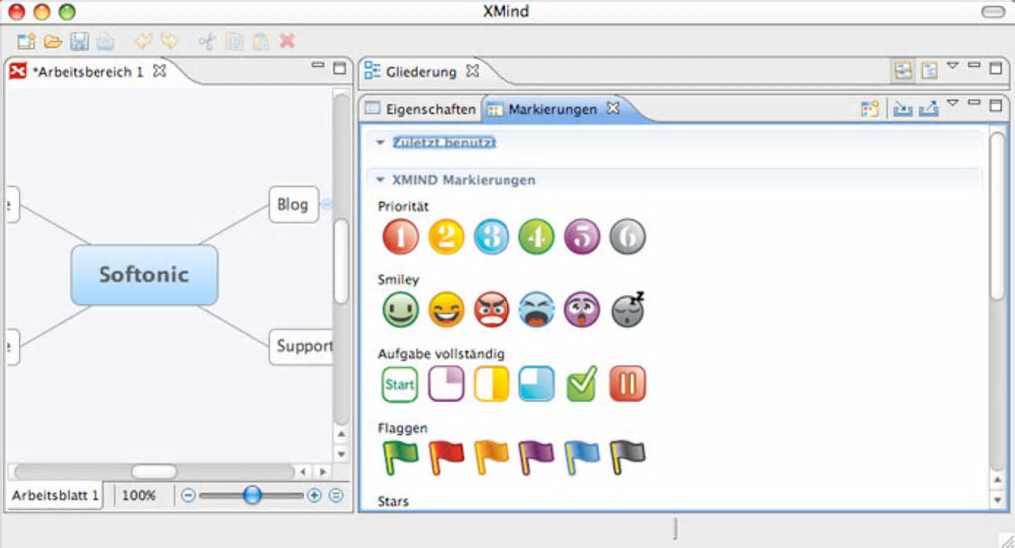Add the orange half-done task marker
The width and height of the screenshot is (1015, 548).
click(492, 384)
